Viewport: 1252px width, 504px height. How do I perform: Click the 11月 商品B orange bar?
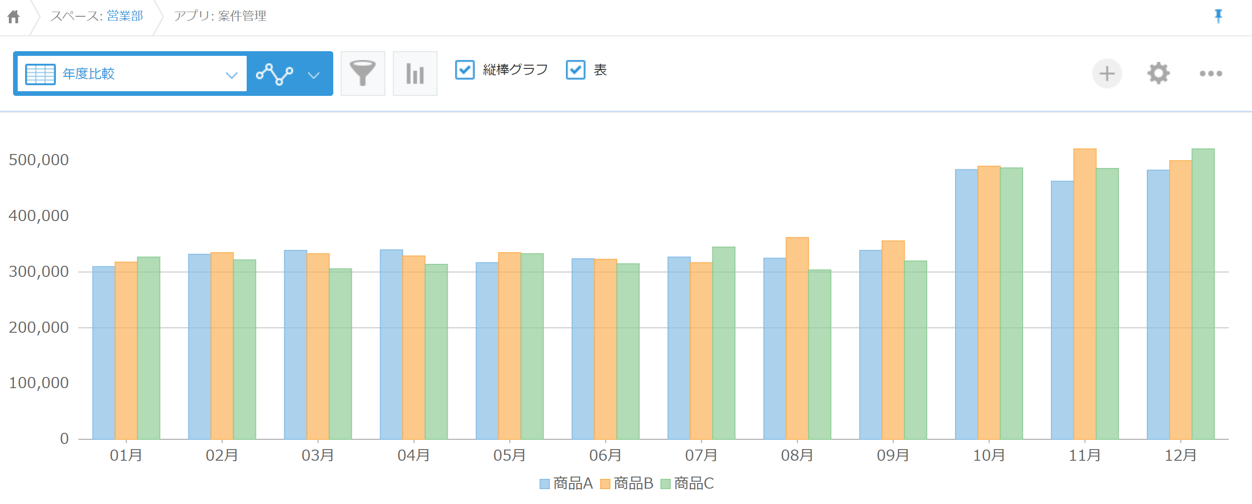[x=1084, y=294]
